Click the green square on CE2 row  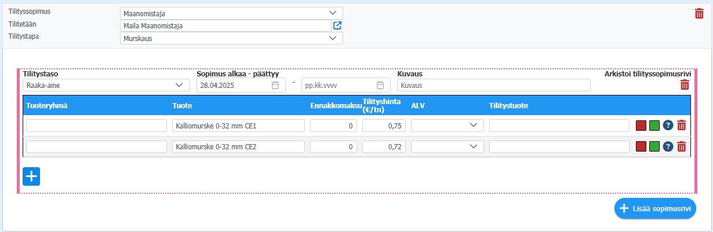pos(654,146)
